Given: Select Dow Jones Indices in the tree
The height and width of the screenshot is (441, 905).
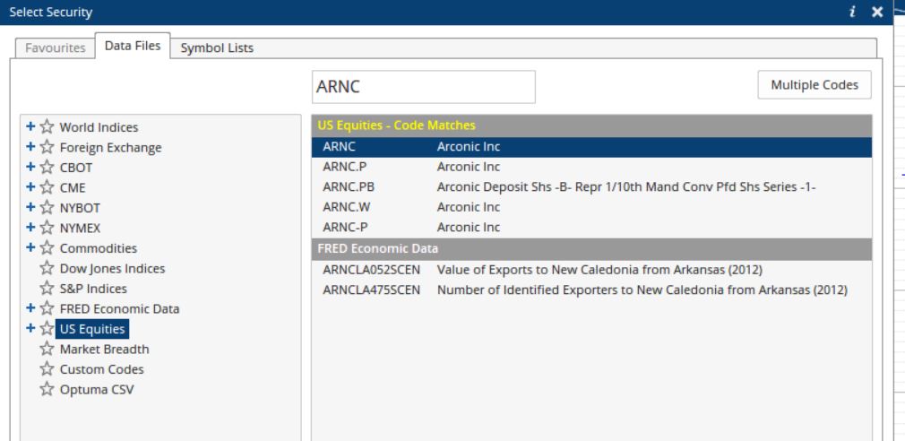Looking at the screenshot, I should [x=112, y=268].
